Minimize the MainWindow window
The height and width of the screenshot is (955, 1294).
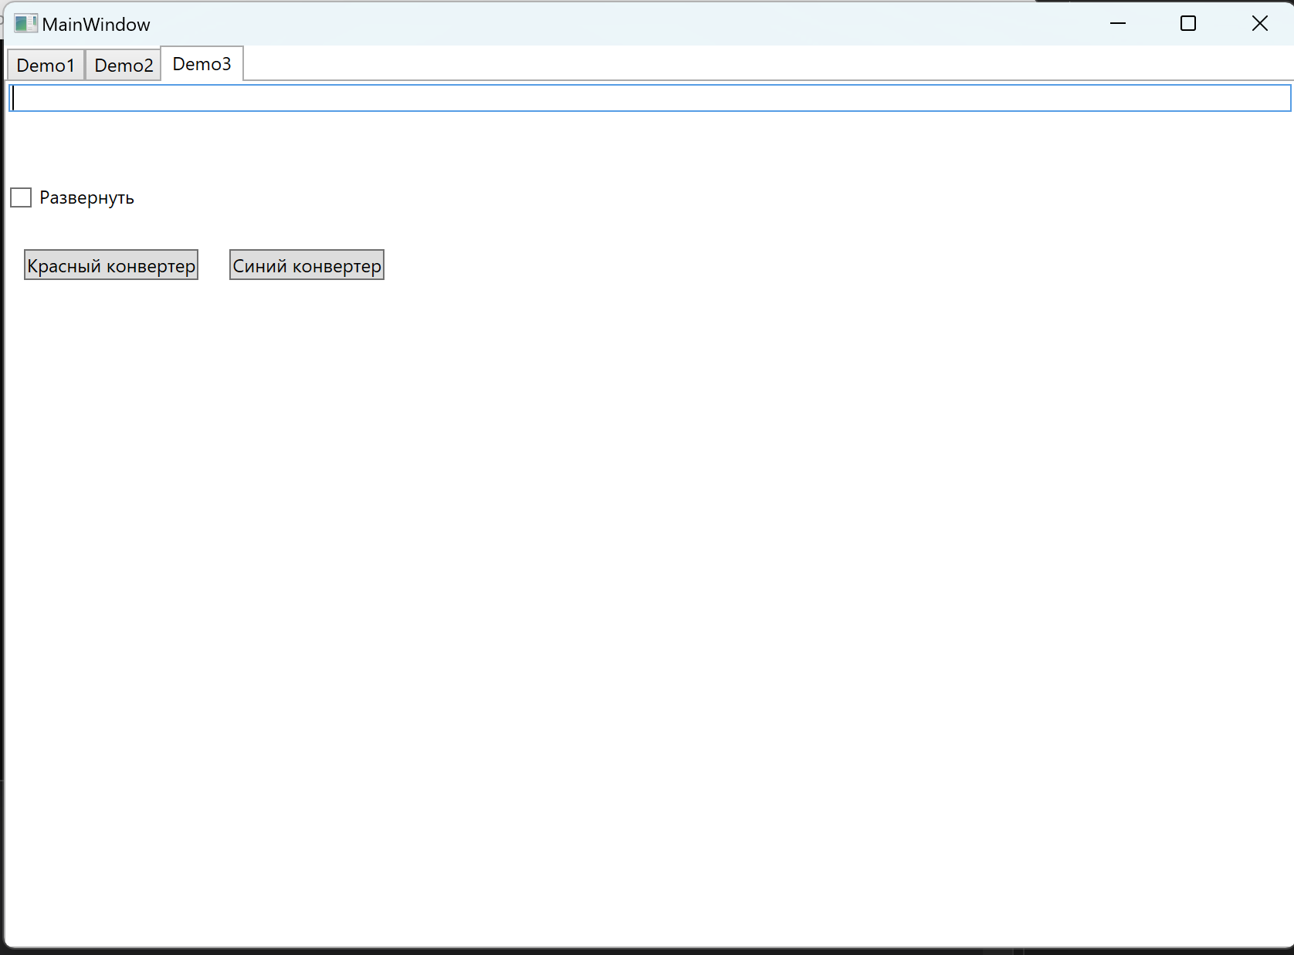pyautogui.click(x=1118, y=24)
